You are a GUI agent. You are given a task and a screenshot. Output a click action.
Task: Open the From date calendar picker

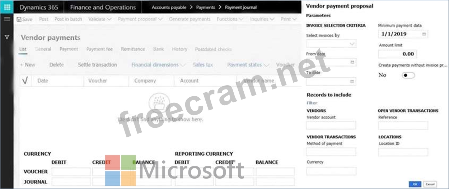352,62
